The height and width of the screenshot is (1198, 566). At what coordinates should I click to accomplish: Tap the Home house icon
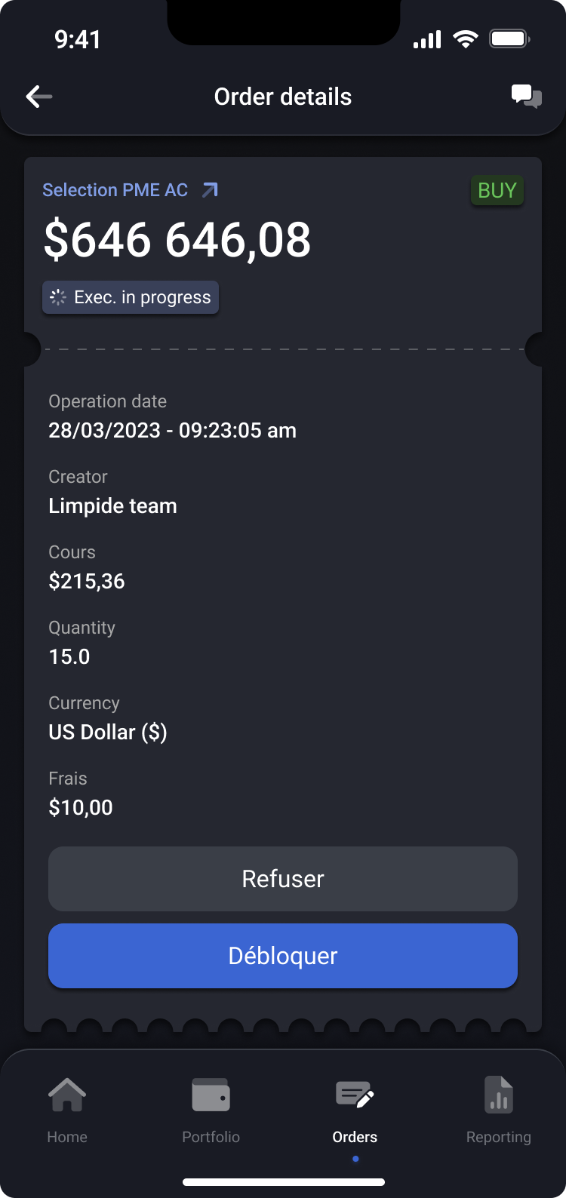[x=67, y=1095]
